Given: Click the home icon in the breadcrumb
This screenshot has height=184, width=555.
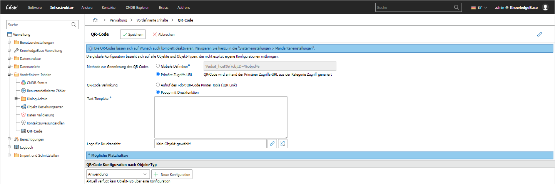Looking at the screenshot, I should coord(95,20).
